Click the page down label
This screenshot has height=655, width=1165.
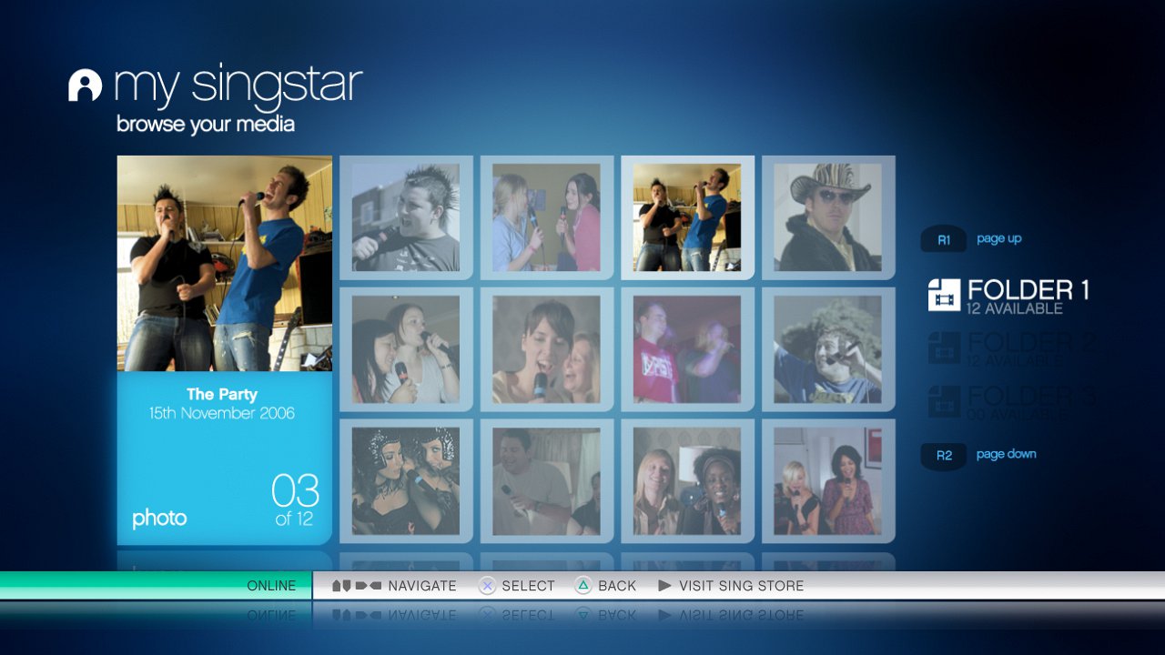pyautogui.click(x=1006, y=454)
